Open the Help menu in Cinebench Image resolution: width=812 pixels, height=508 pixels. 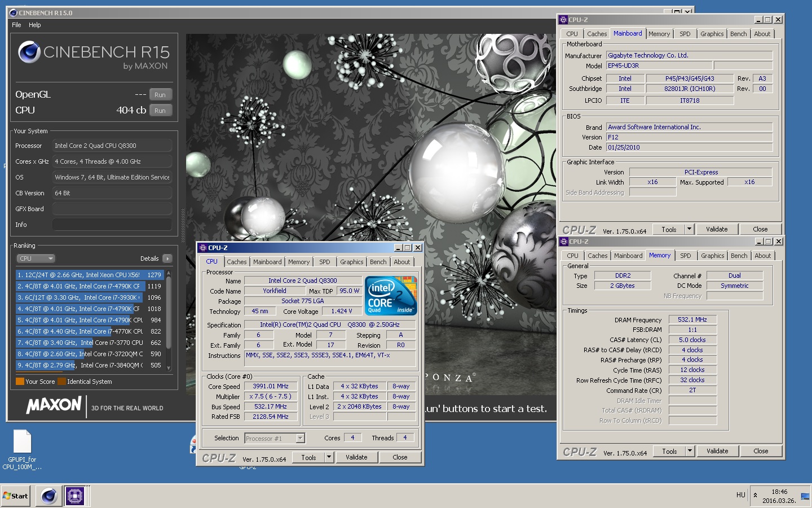(35, 25)
